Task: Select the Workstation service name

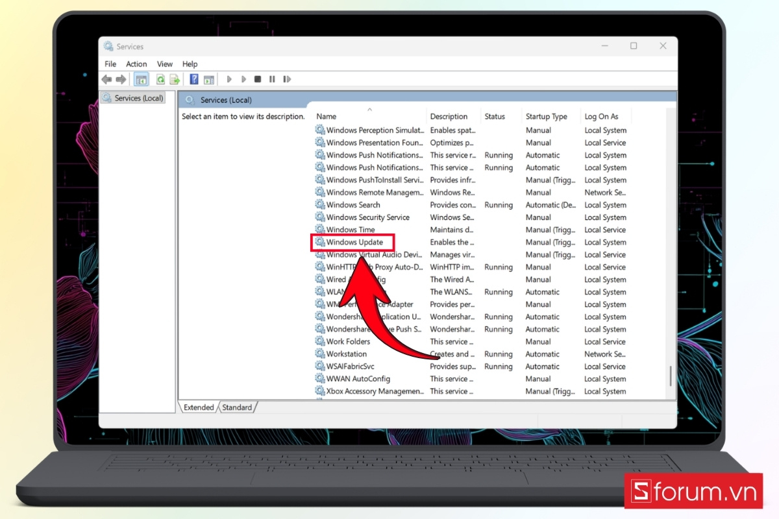Action: tap(347, 354)
